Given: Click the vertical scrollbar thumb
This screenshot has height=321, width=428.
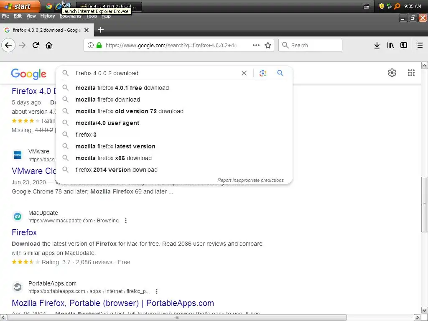Looking at the screenshot, I should (425, 204).
